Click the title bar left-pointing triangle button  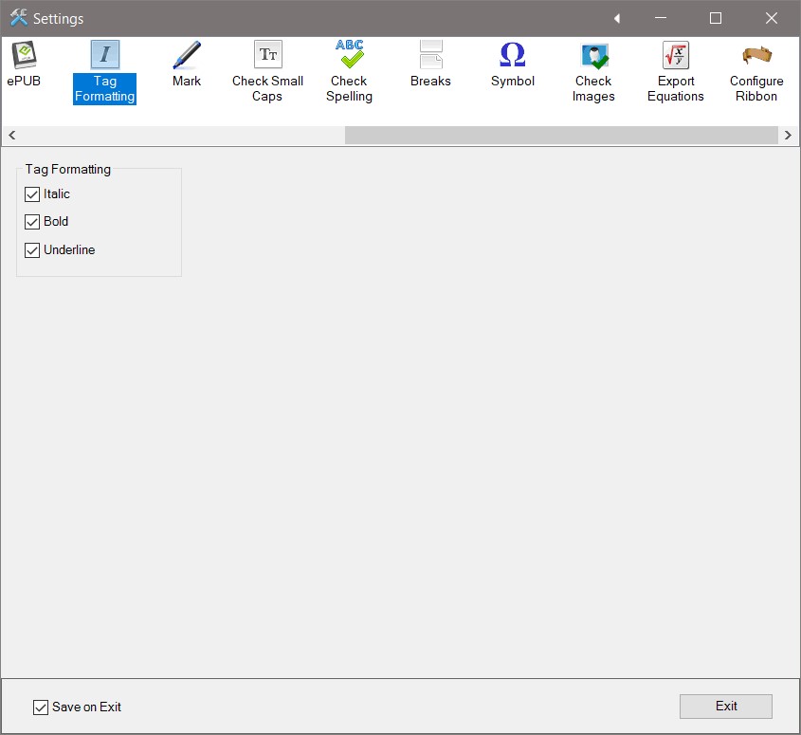click(617, 18)
